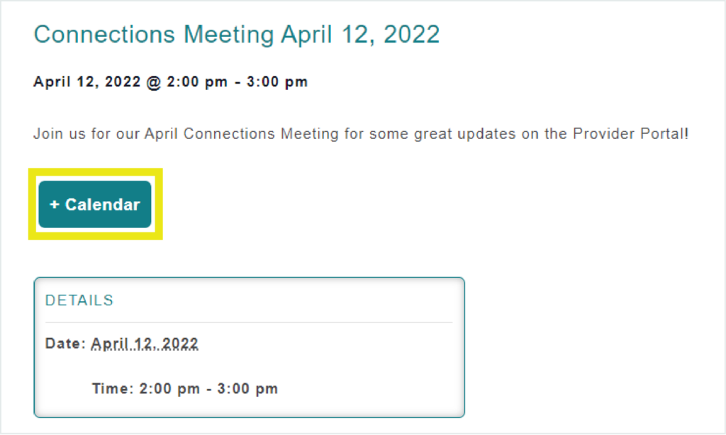The width and height of the screenshot is (726, 435).
Task: Click the @ symbol in the bold schedule line
Action: click(154, 82)
